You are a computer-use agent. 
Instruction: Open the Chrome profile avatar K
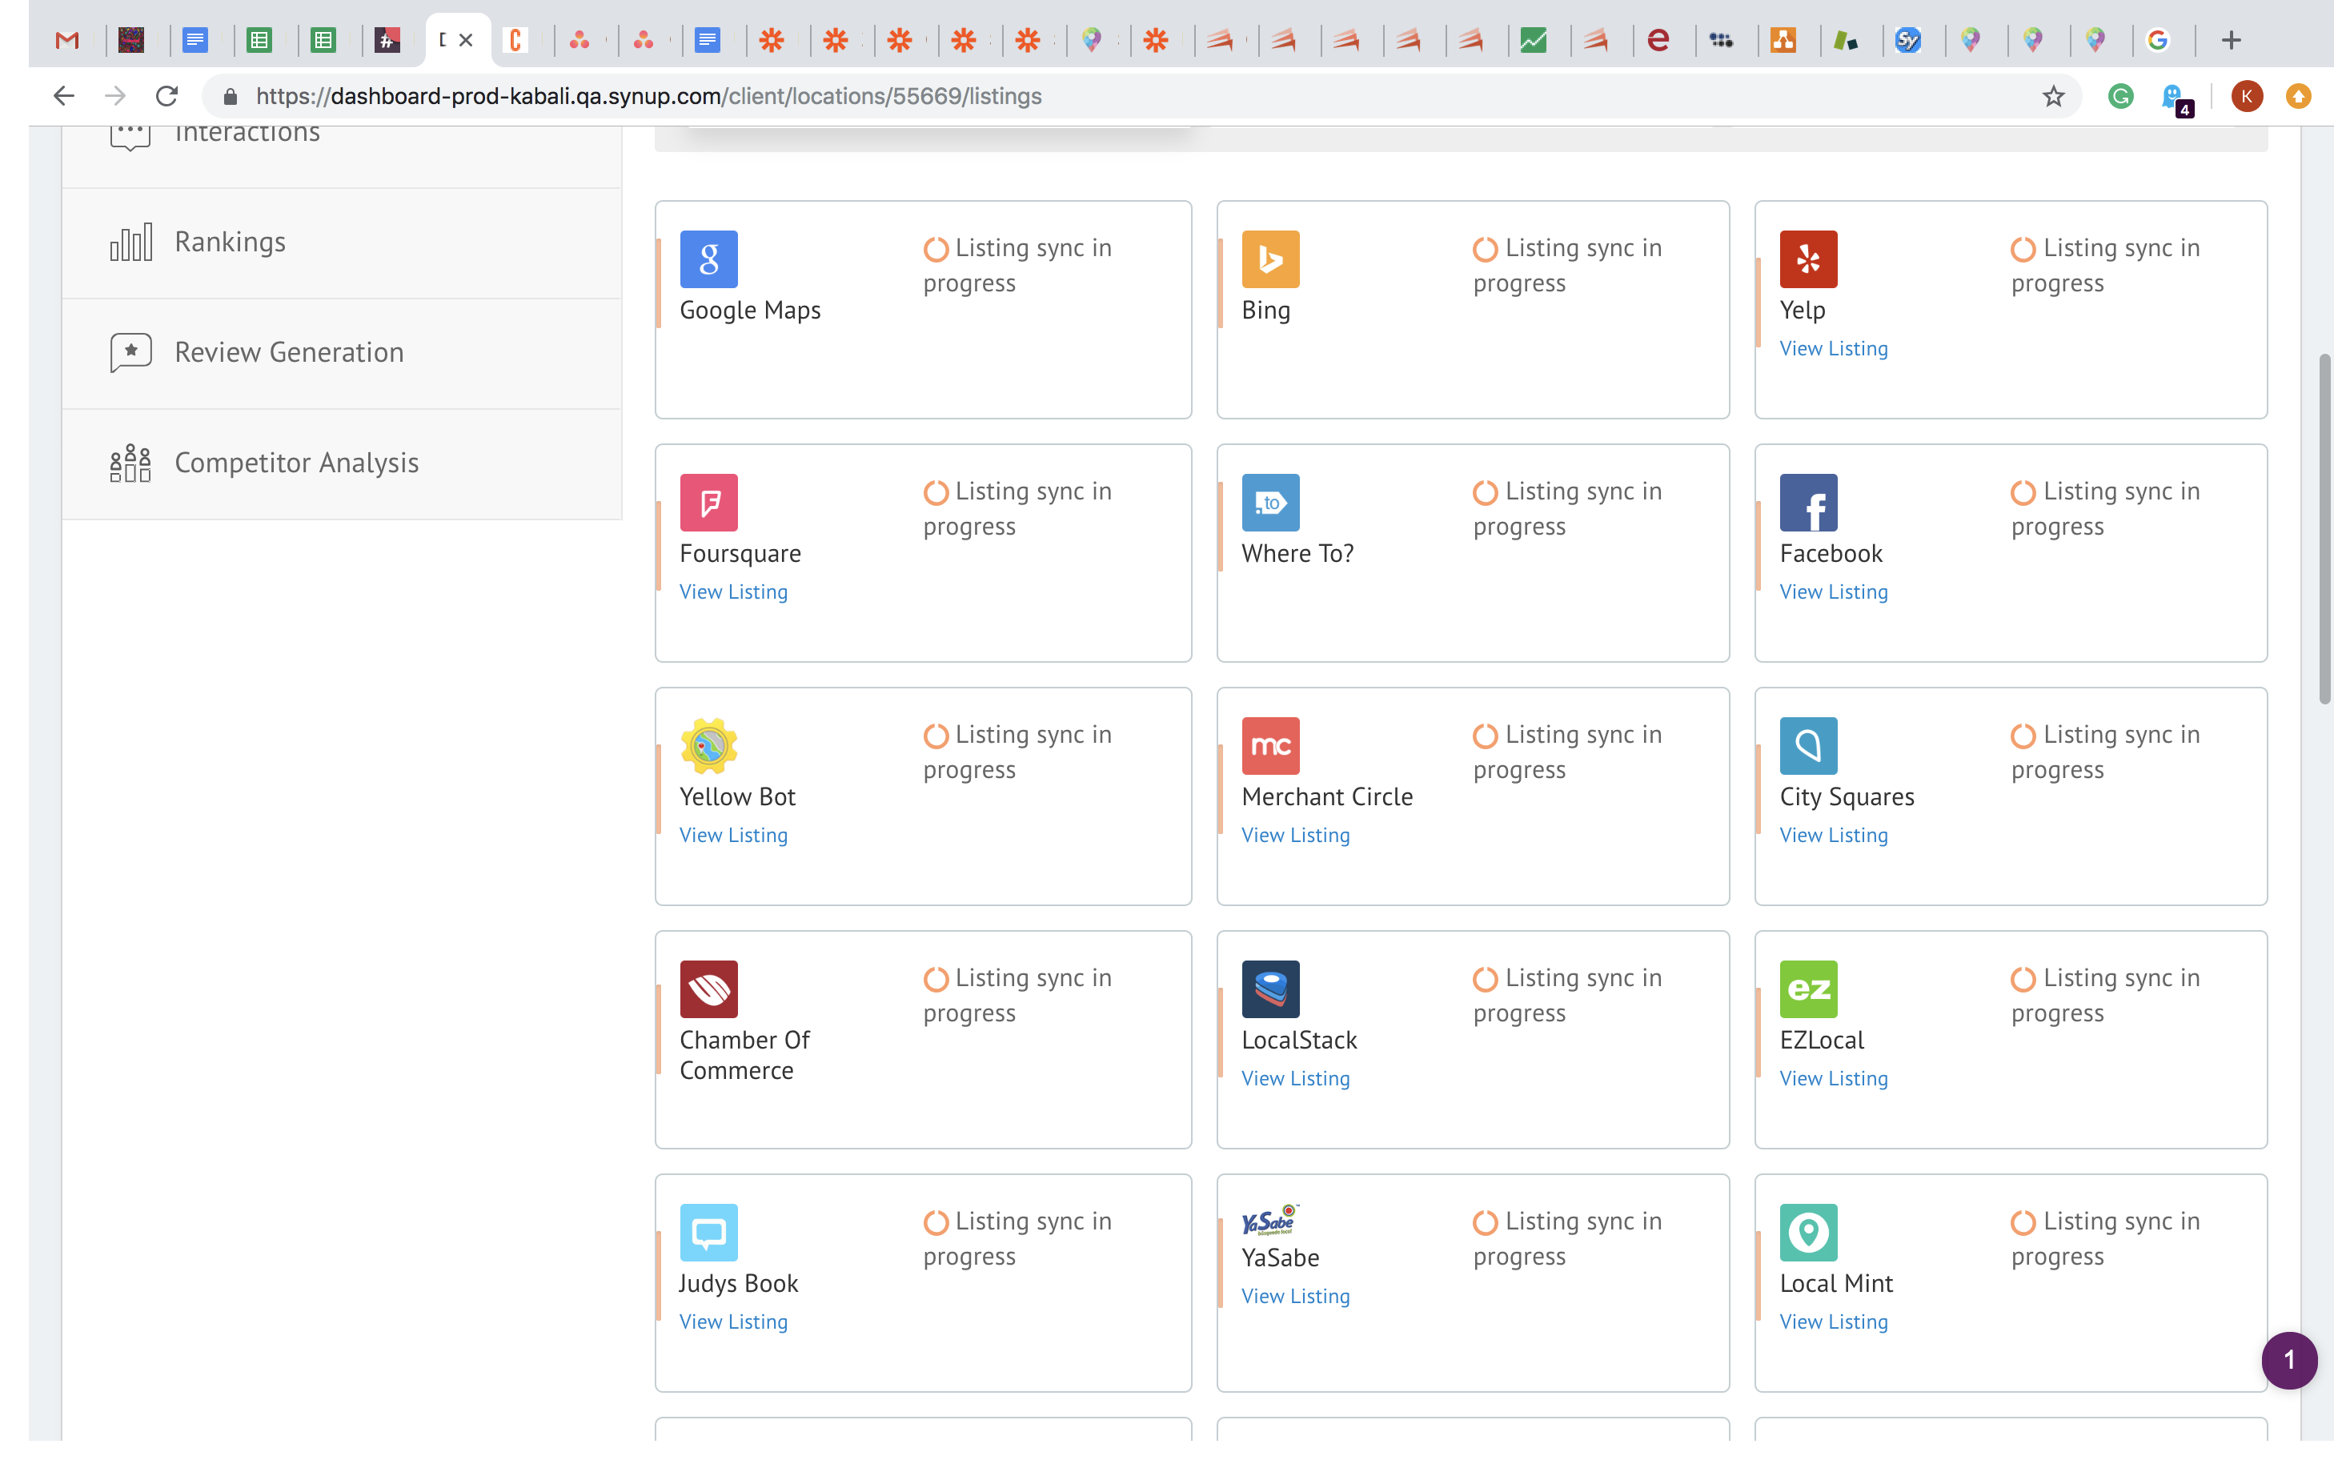[x=2246, y=96]
